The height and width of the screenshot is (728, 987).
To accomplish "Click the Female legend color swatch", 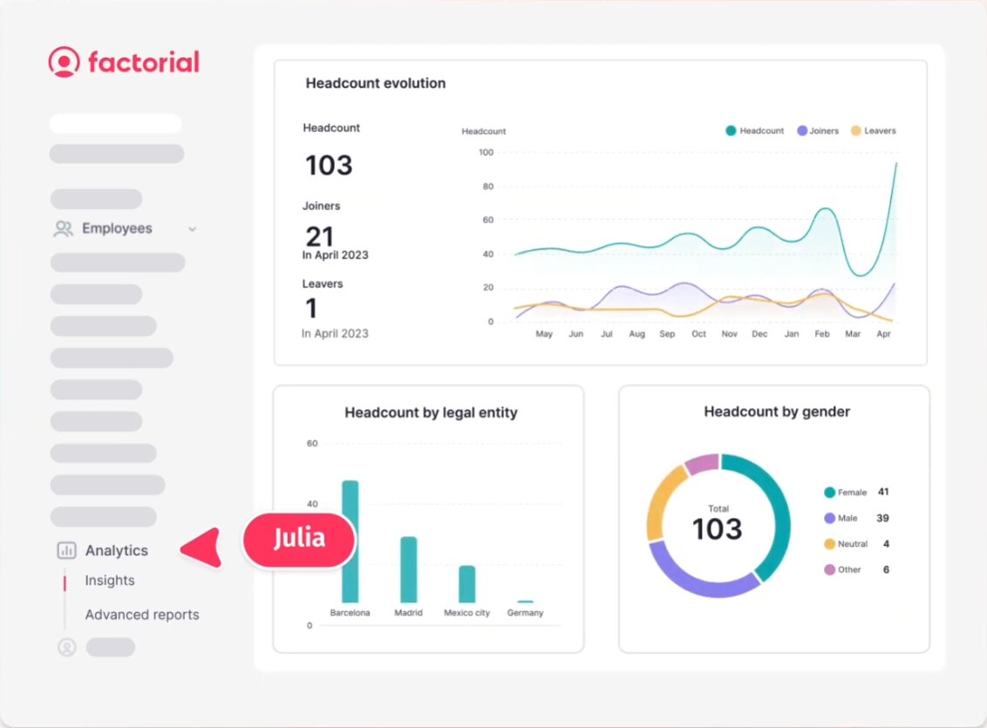I will (x=829, y=493).
